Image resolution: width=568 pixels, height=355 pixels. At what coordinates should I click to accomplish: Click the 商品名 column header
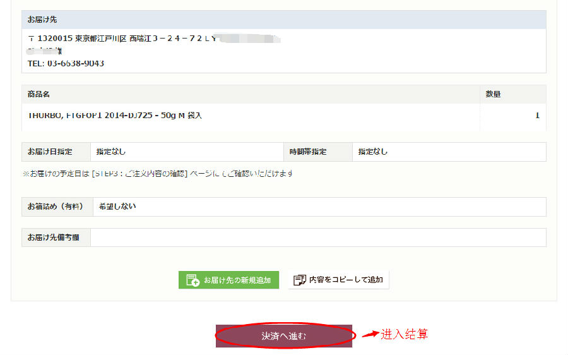38,94
